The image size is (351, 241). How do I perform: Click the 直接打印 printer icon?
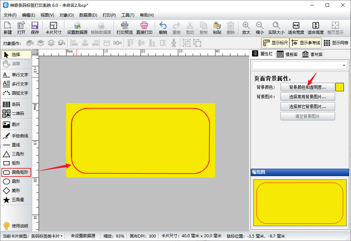(x=144, y=28)
